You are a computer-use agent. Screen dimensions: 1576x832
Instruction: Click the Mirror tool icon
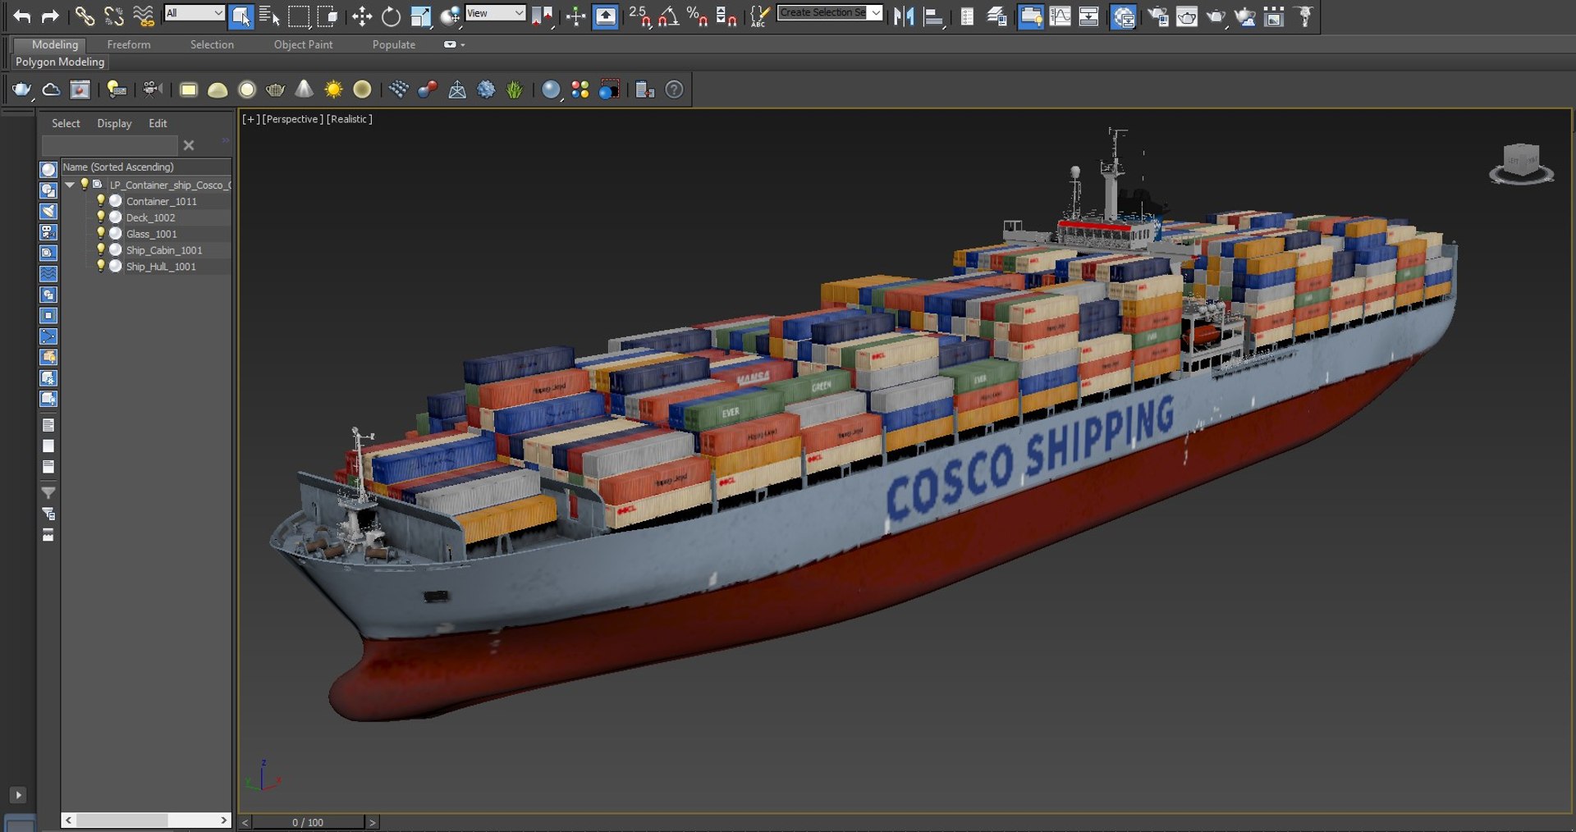point(904,16)
